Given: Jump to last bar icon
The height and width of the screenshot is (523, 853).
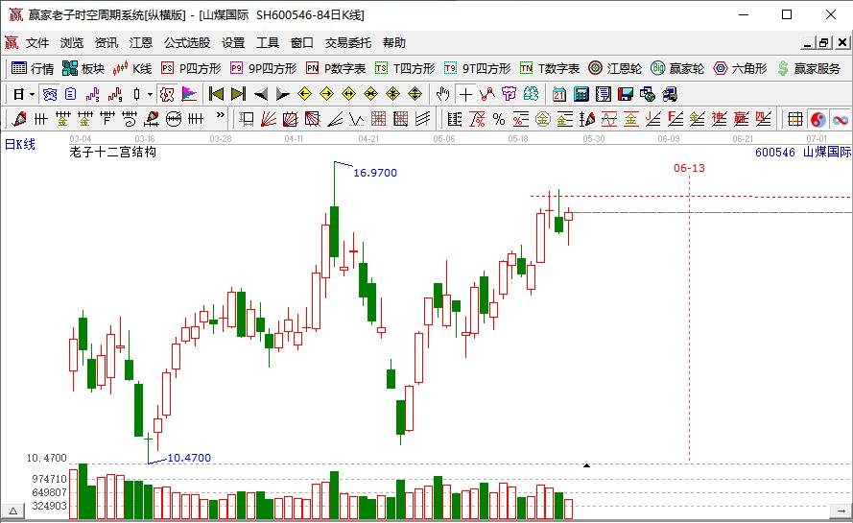Looking at the screenshot, I should point(238,94).
